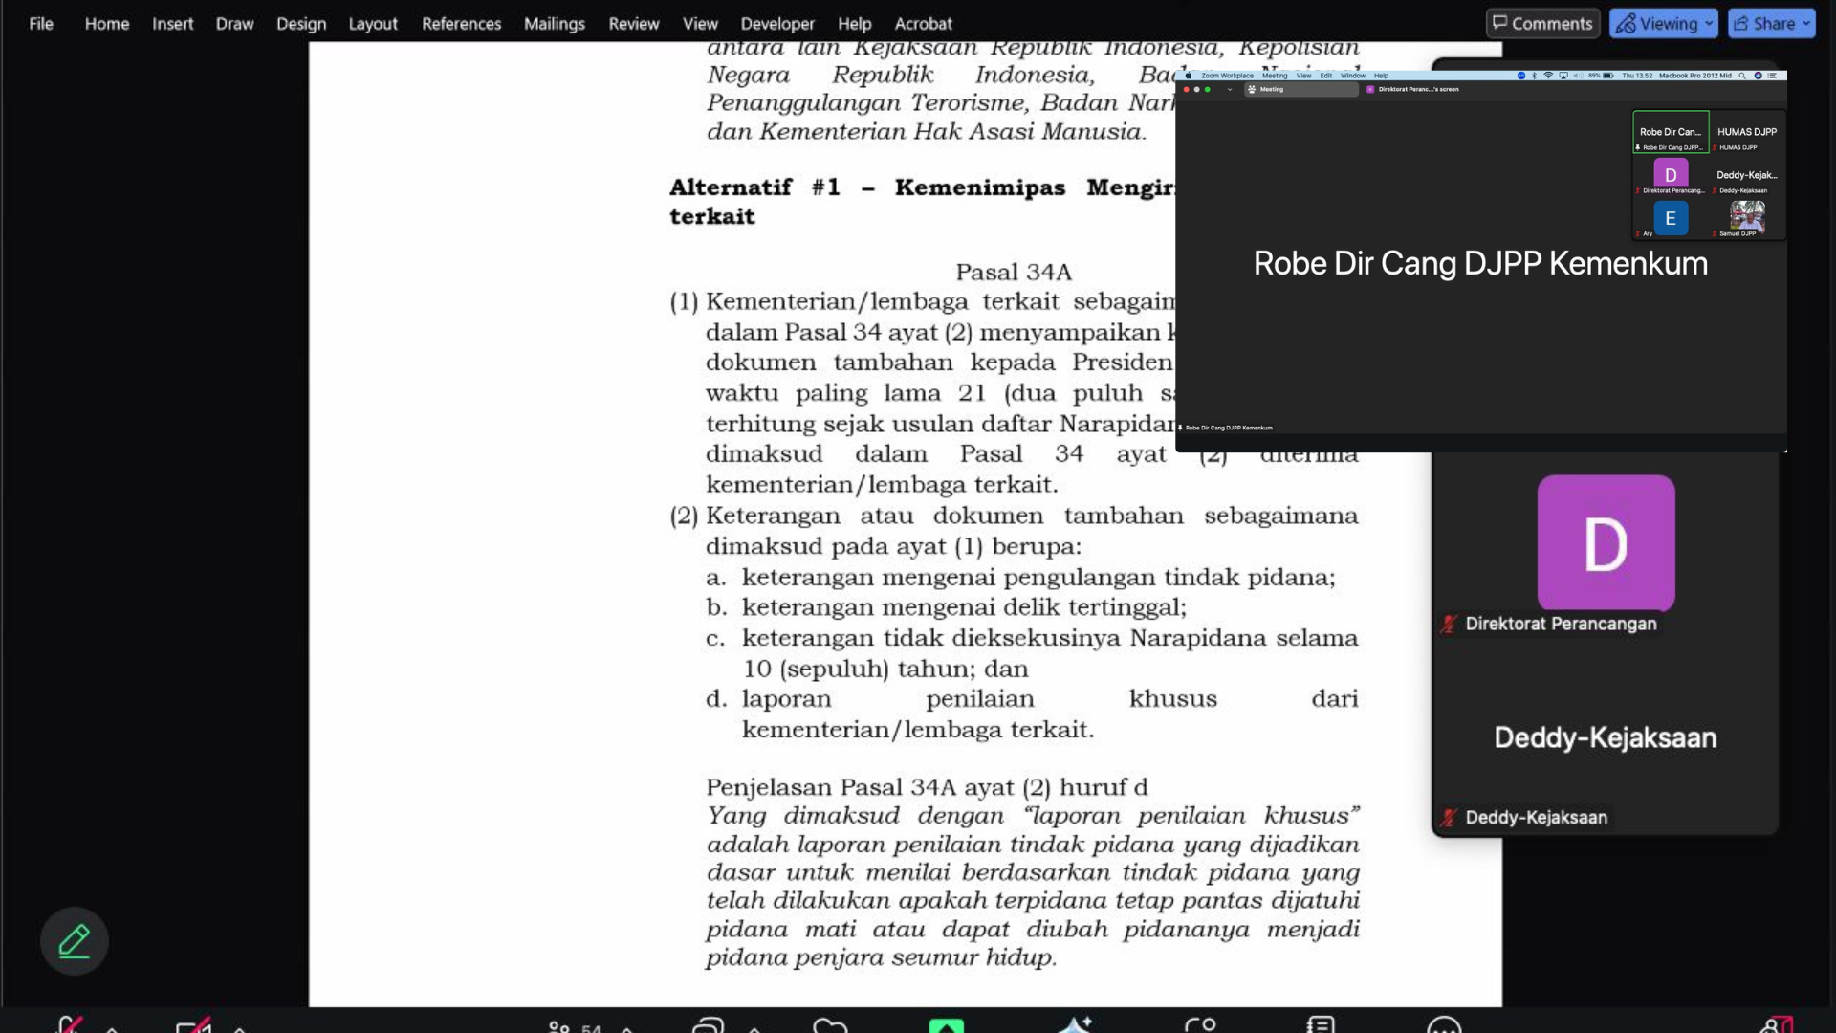
Task: Select the Robe Dir Can... participant thumbnail
Action: coord(1671,132)
